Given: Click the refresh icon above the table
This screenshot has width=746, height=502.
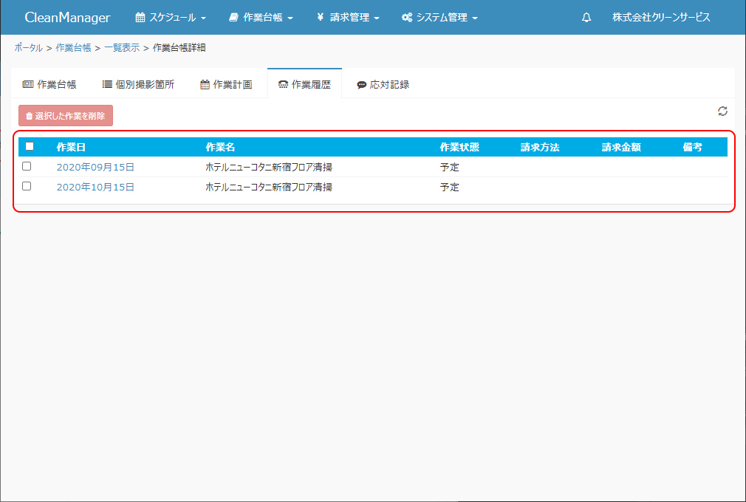Looking at the screenshot, I should [x=722, y=111].
